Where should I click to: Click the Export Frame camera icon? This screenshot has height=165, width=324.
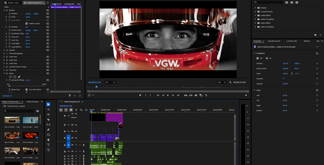(196, 95)
